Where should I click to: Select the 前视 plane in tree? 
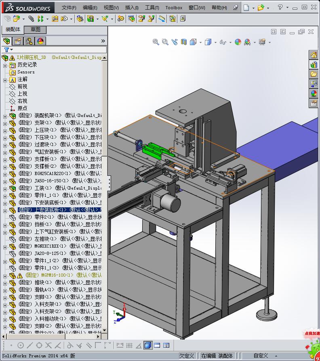[22, 87]
